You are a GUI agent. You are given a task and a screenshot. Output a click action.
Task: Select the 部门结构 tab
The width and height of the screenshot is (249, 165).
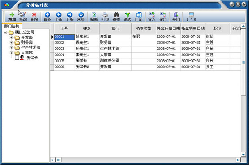pos(12,26)
